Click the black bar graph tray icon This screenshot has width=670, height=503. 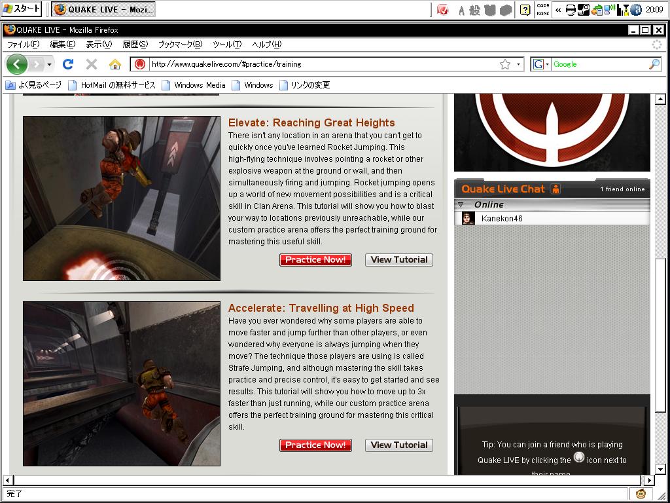[623, 10]
